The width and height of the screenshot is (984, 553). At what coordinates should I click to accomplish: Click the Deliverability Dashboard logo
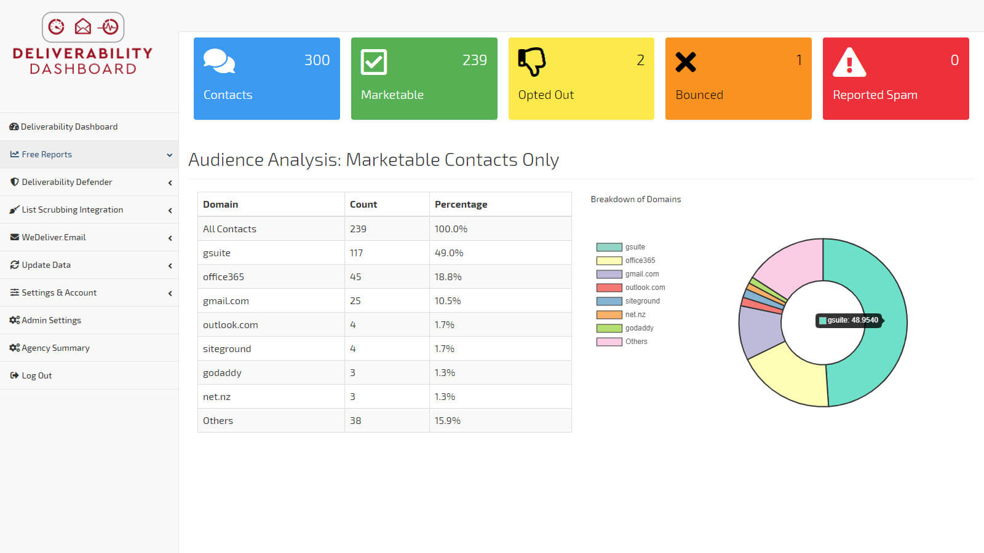(83, 44)
